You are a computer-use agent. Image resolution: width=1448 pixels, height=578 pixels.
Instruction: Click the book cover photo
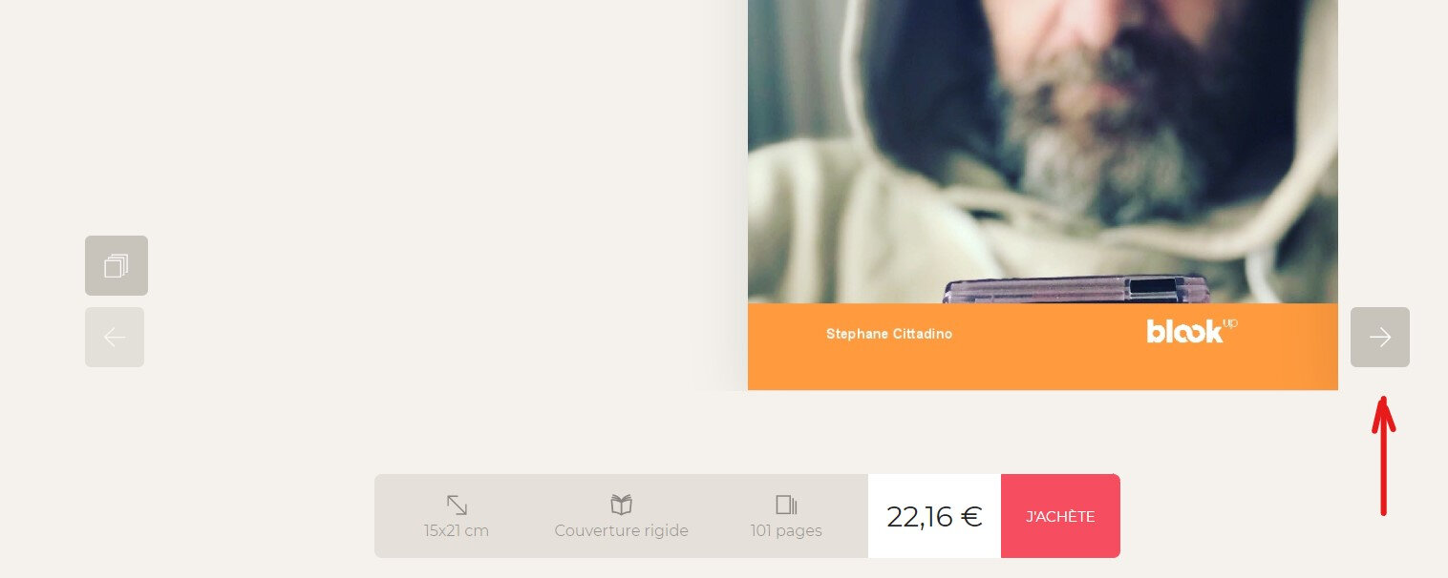[x=1043, y=152]
